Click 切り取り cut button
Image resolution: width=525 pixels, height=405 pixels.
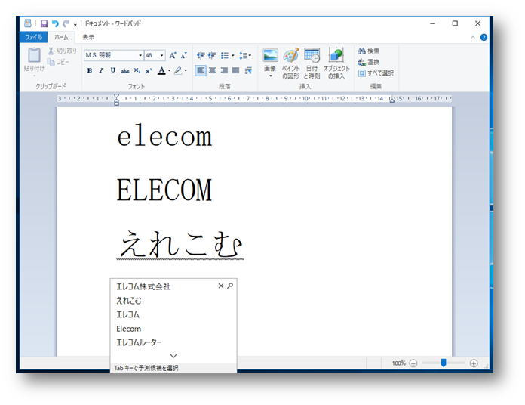(x=63, y=51)
